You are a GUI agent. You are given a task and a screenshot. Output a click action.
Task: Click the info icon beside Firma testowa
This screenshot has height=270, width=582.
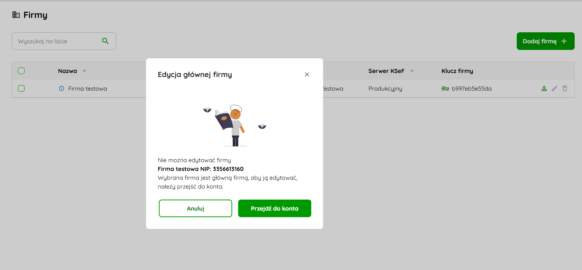click(62, 88)
